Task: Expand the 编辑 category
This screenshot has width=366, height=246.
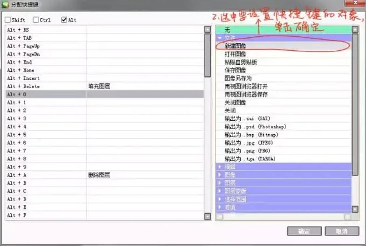Action: (220, 167)
